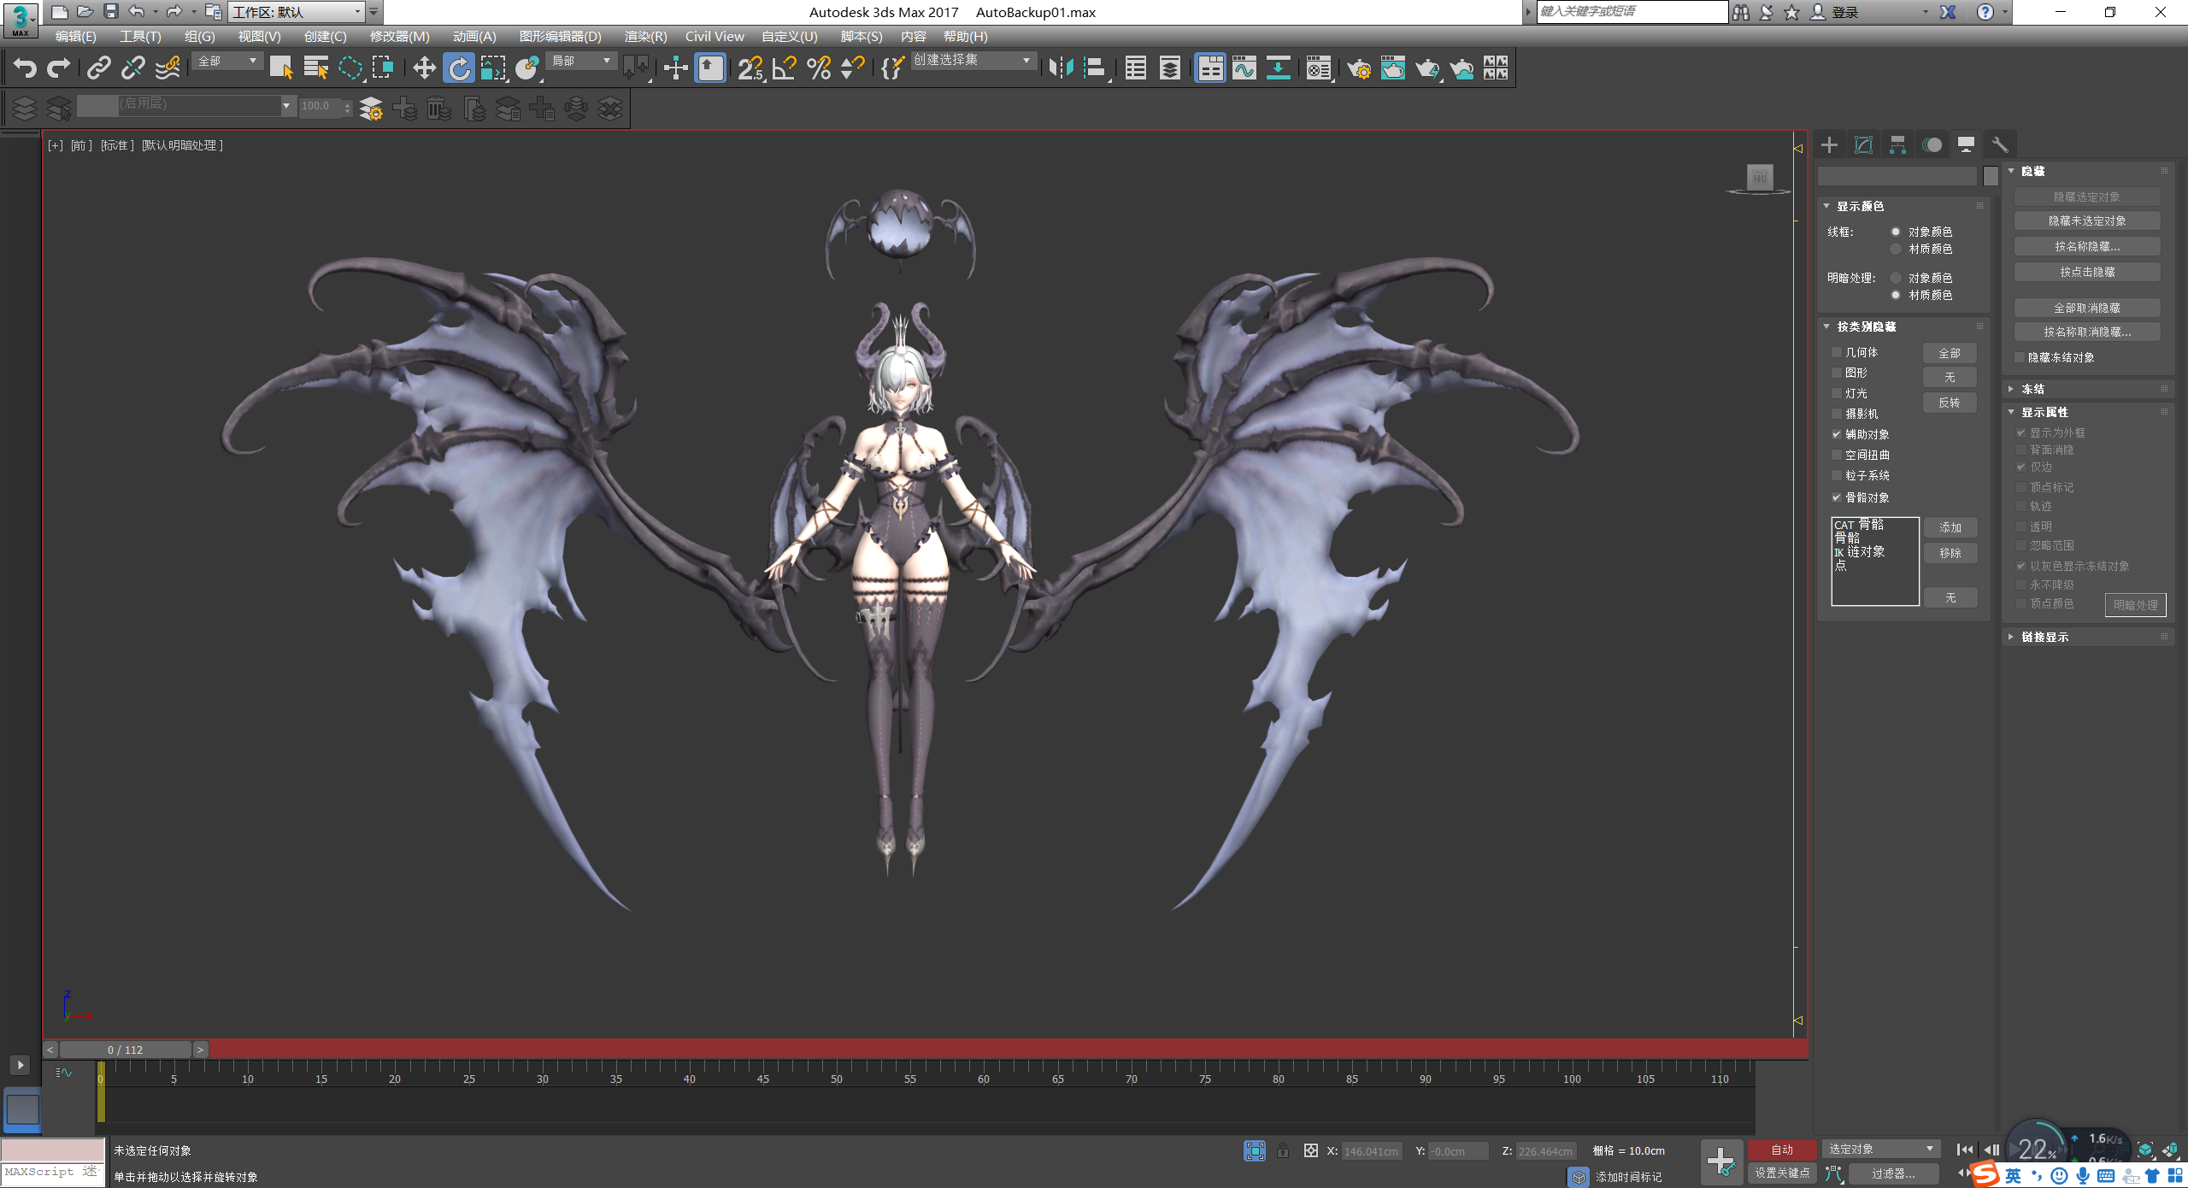Open Layer Explorer stacked layers icon
2188x1188 pixels.
tap(1170, 68)
